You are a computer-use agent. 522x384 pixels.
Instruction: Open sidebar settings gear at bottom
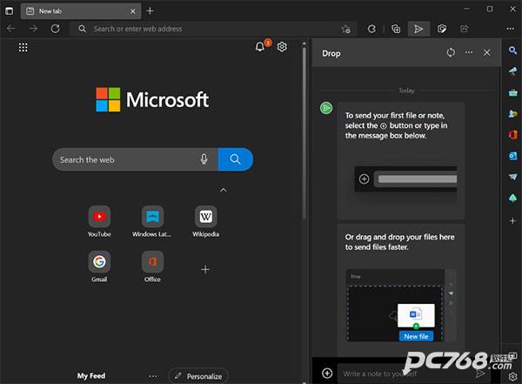pos(512,377)
